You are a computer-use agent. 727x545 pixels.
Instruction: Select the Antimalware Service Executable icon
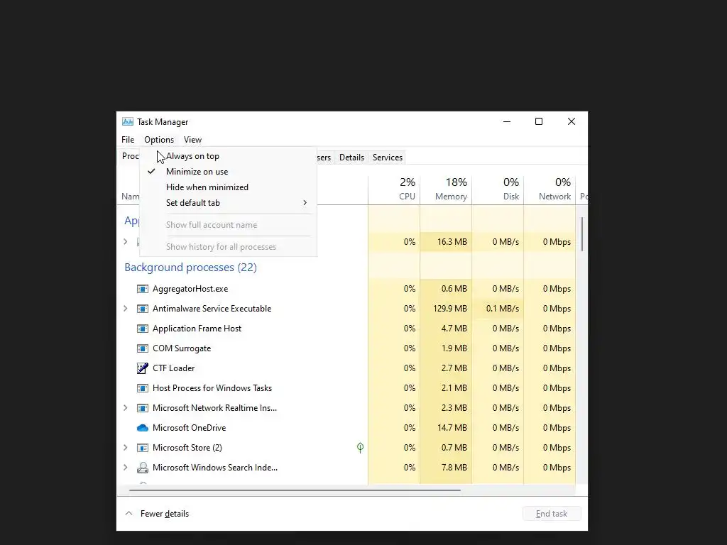(x=142, y=309)
